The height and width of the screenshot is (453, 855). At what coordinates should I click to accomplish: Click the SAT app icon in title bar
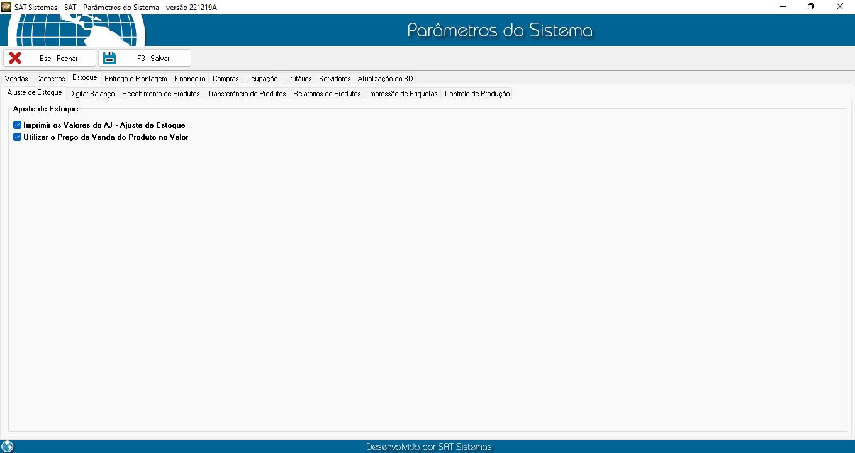6,6
